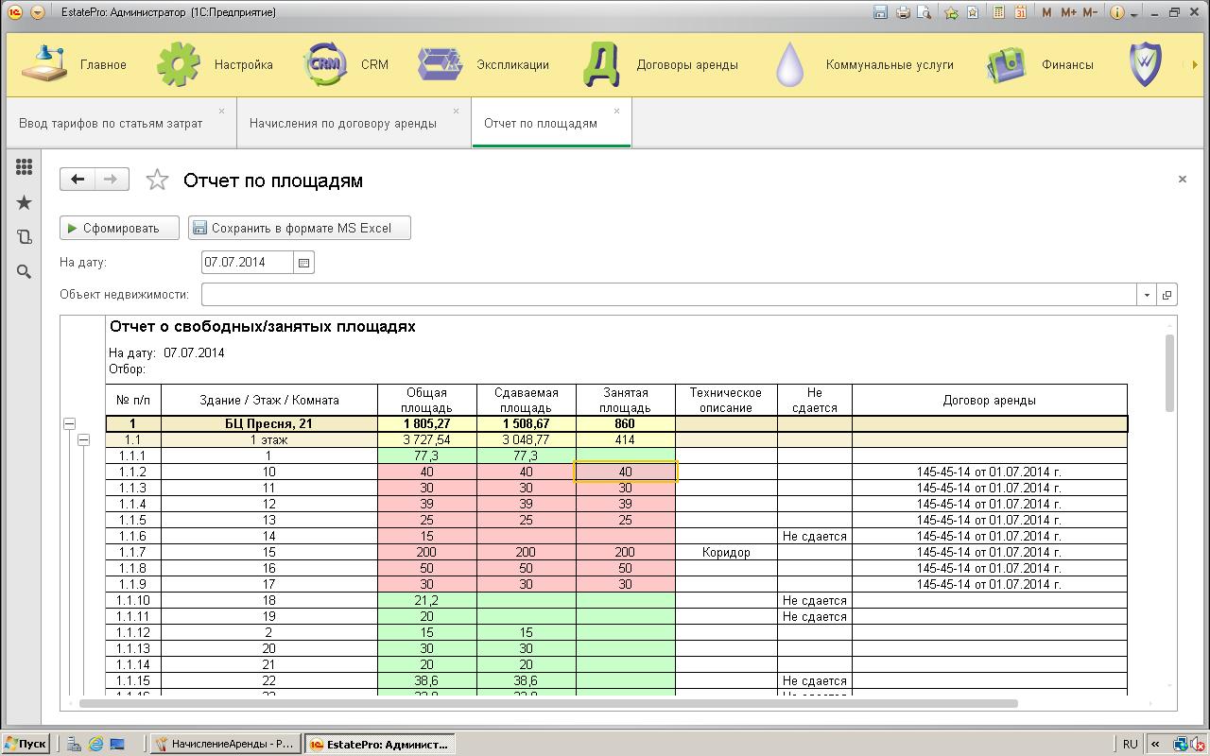Click Не сдается in row 1.1.6
This screenshot has width=1210, height=756.
click(x=815, y=536)
